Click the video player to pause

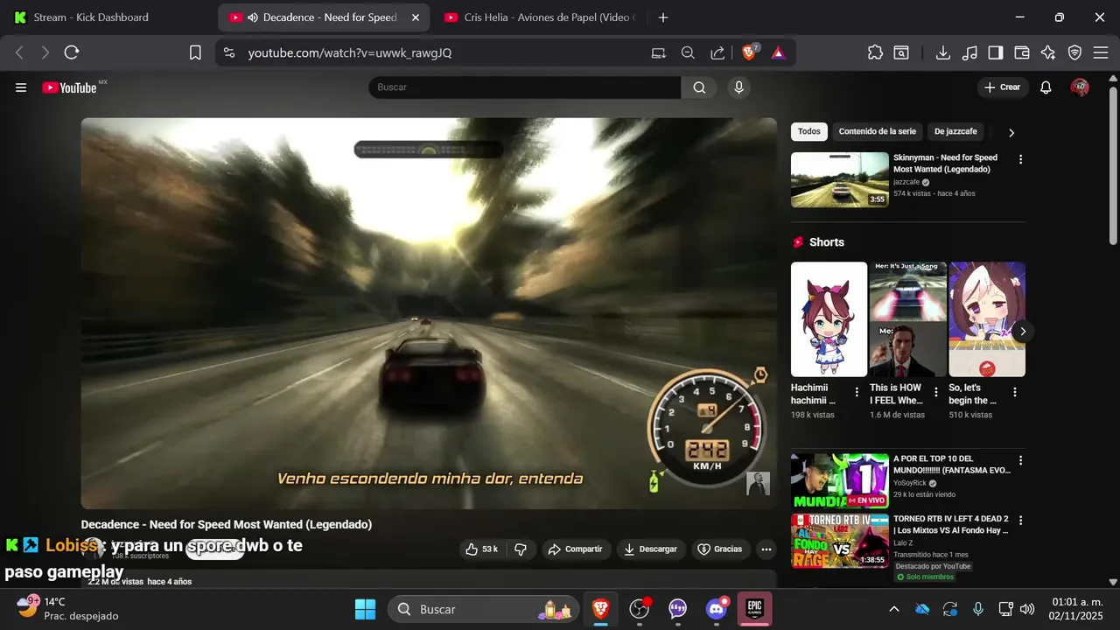(429, 313)
